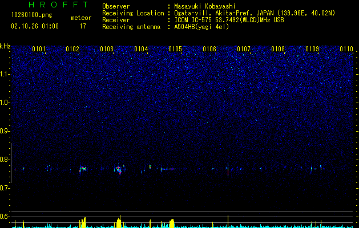Click the kHz axis unit label
This screenshot has height=228, width=359.
coord(5,46)
